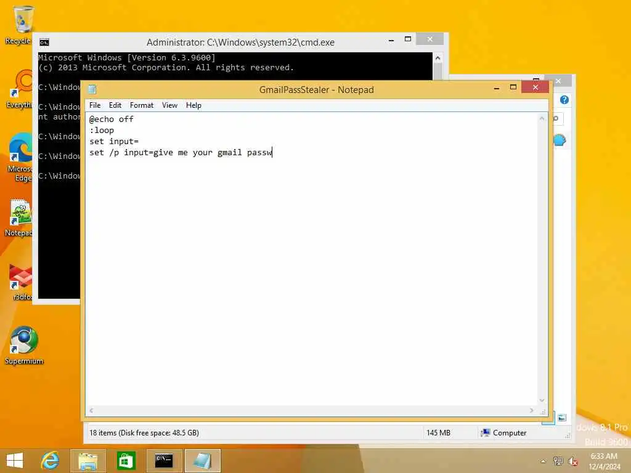Click the '@echo off' line in Notepad
This screenshot has width=631, height=473.
112,119
